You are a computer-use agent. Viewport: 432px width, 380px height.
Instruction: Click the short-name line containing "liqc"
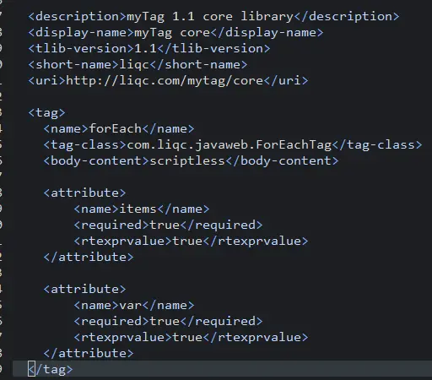pyautogui.click(x=138, y=64)
